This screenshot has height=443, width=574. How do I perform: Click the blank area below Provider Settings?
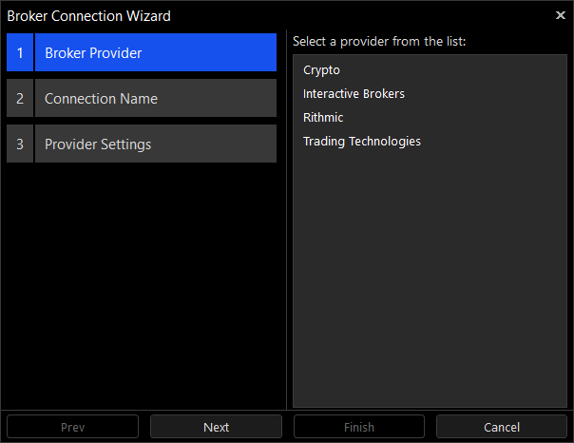pos(142,285)
